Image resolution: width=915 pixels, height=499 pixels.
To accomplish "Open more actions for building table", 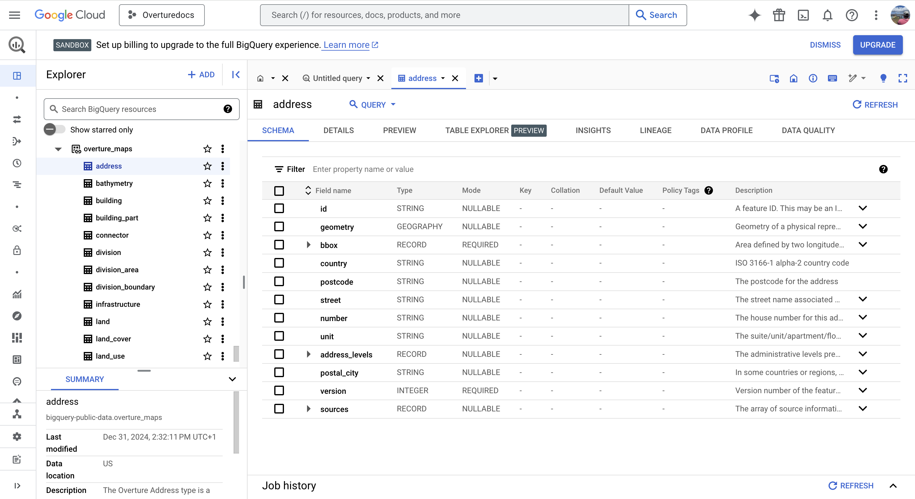I will pyautogui.click(x=223, y=200).
